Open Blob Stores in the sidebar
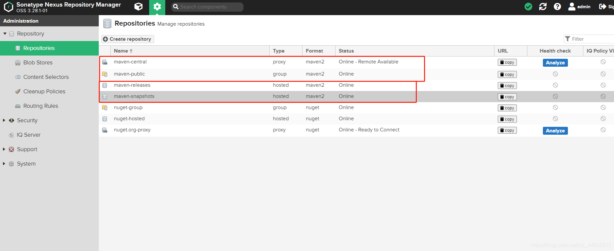 [49, 62]
